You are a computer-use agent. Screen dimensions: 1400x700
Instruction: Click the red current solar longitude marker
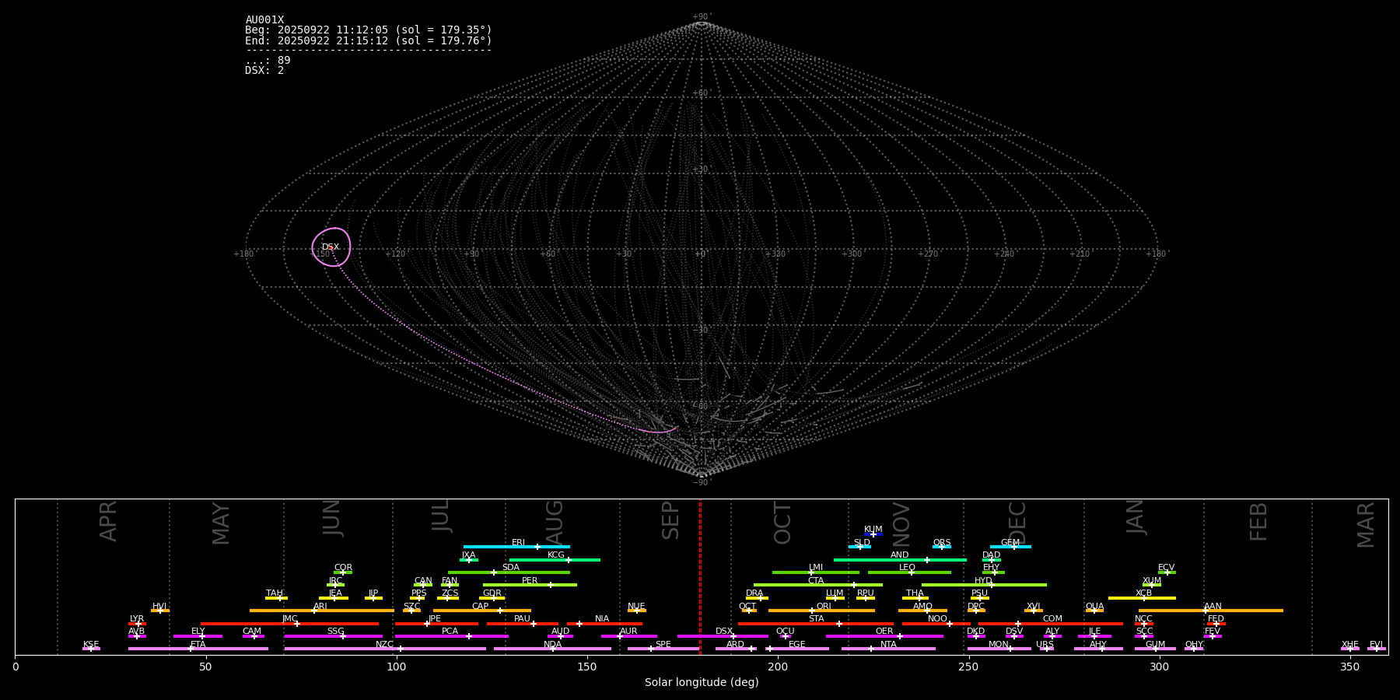[700, 576]
